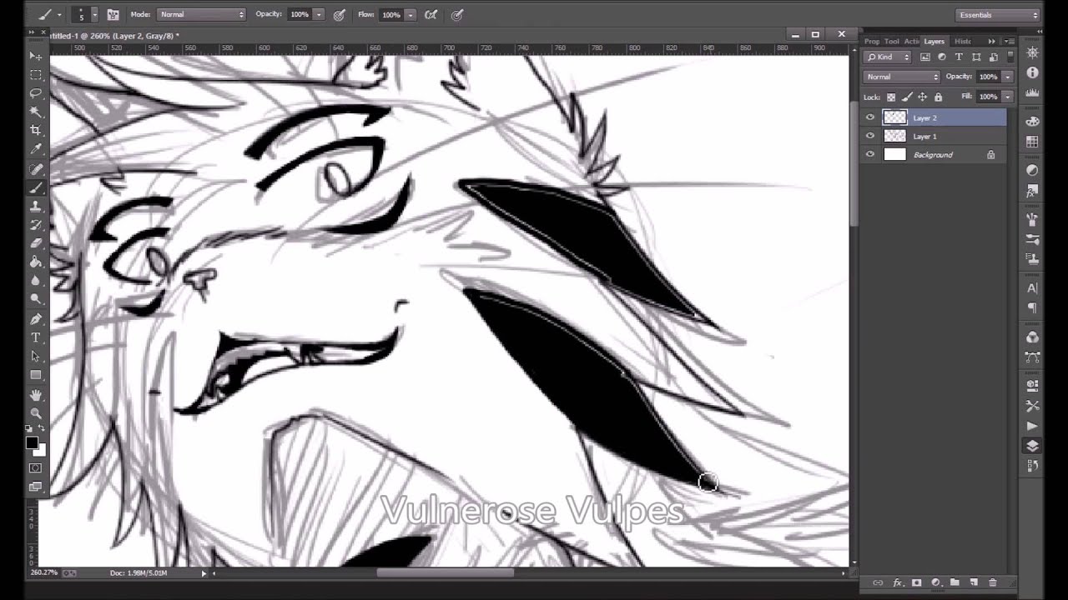
Task: Select the Pen tool
Action: pos(36,319)
